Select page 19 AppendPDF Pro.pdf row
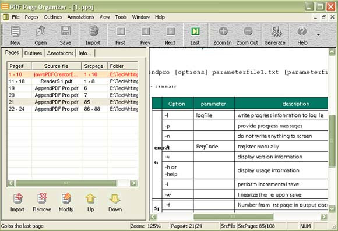The height and width of the screenshot is (231, 338). [x=73, y=88]
